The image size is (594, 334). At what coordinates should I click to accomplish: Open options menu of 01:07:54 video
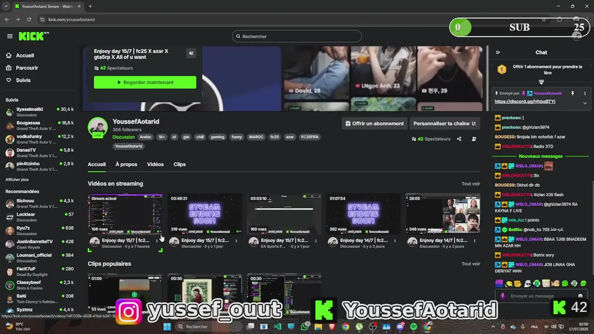coord(395,241)
